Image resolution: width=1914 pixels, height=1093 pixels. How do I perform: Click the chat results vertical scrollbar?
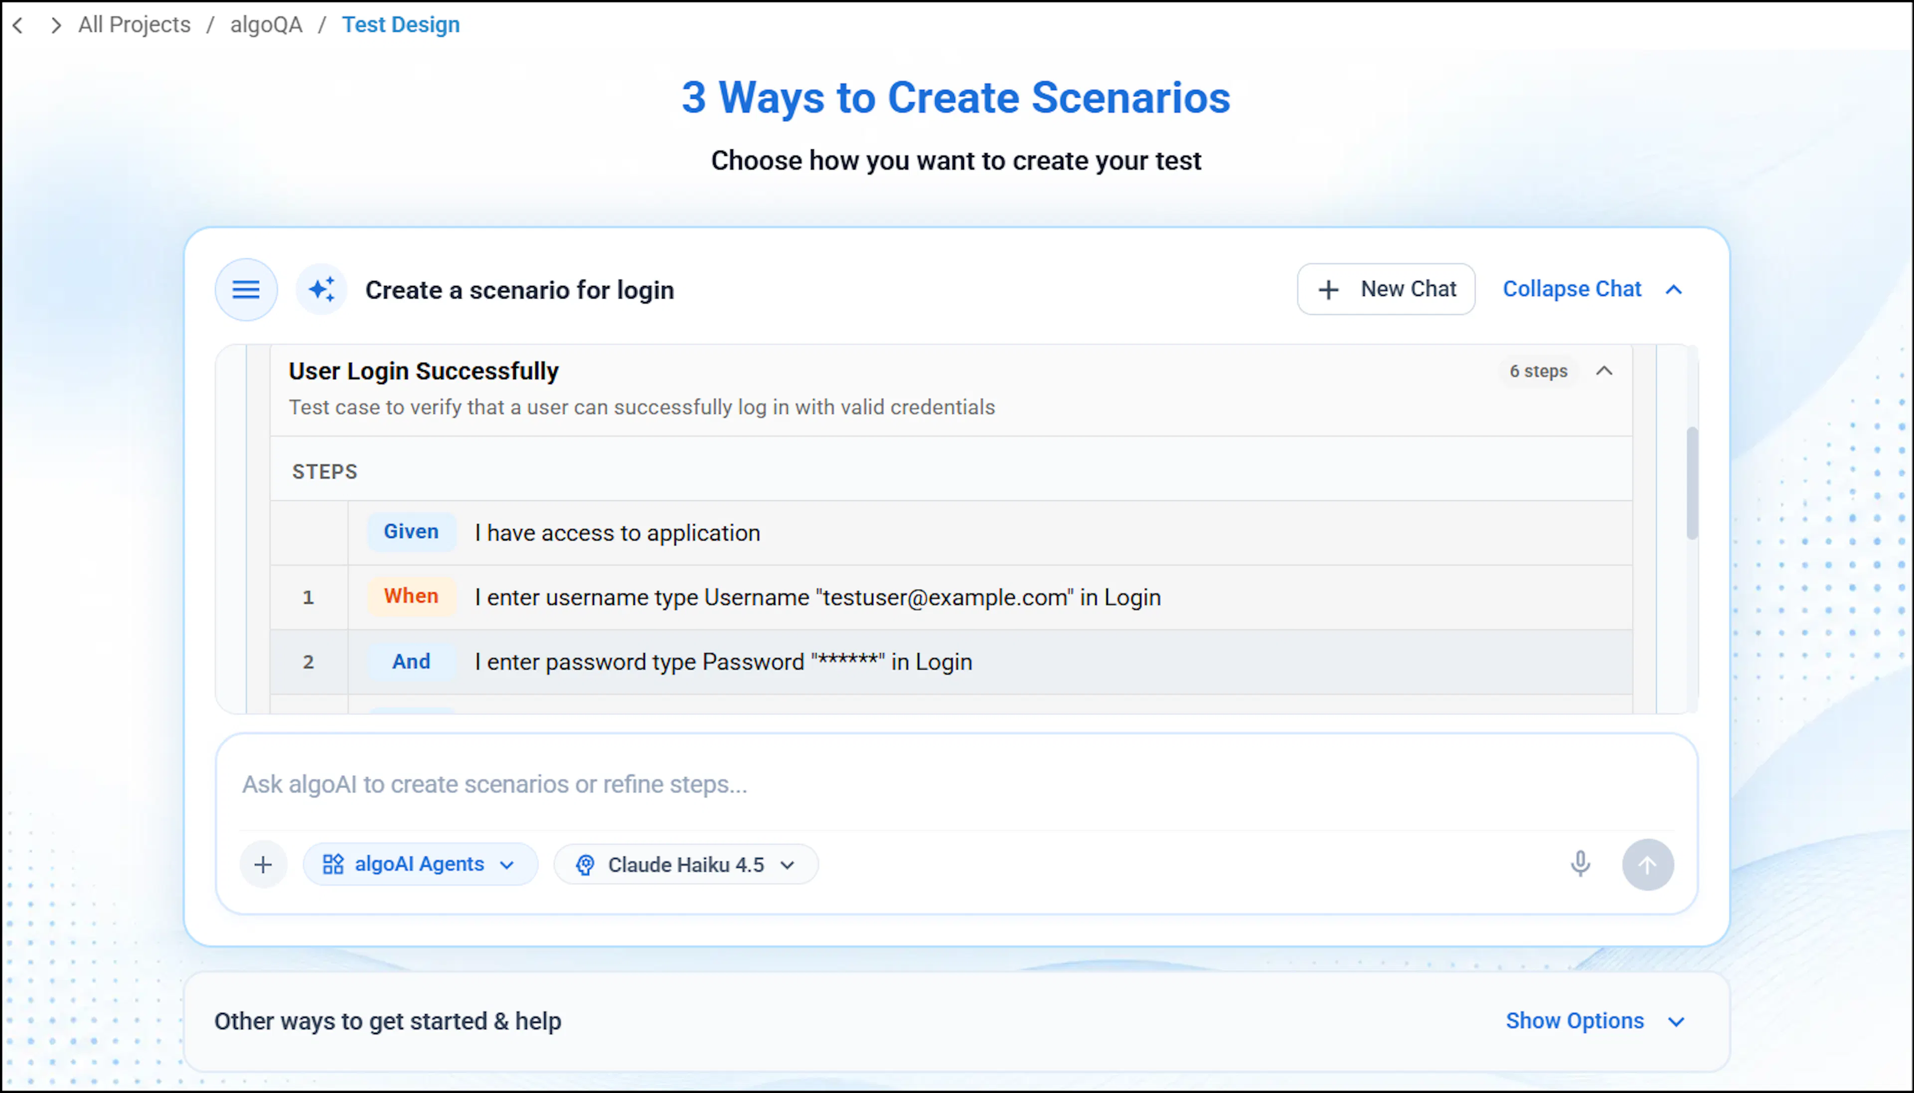(1692, 483)
